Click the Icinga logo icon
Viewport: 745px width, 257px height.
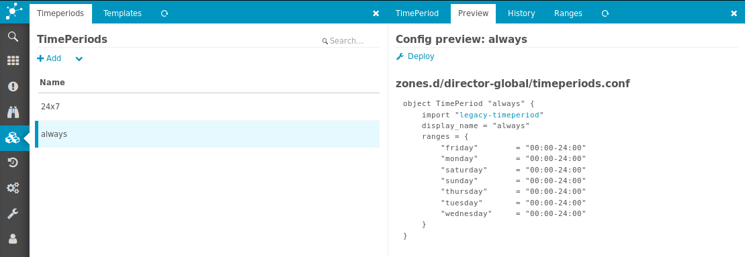14,11
